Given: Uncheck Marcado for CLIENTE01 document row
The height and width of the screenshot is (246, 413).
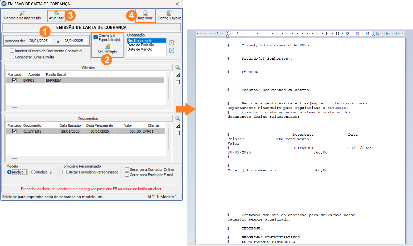Looking at the screenshot, I should [x=14, y=131].
